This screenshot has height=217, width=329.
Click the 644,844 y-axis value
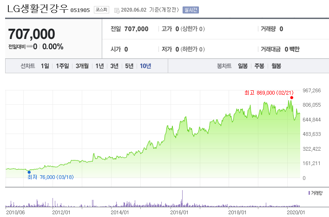coord(312,120)
